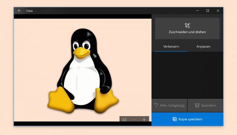
Task: Switch to the Verbessern tab
Action: [x=171, y=47]
